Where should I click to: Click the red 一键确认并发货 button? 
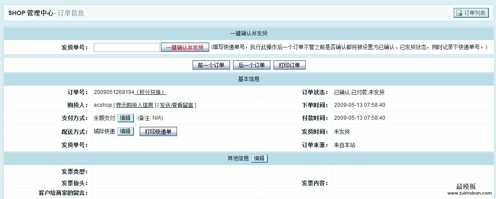click(x=185, y=47)
